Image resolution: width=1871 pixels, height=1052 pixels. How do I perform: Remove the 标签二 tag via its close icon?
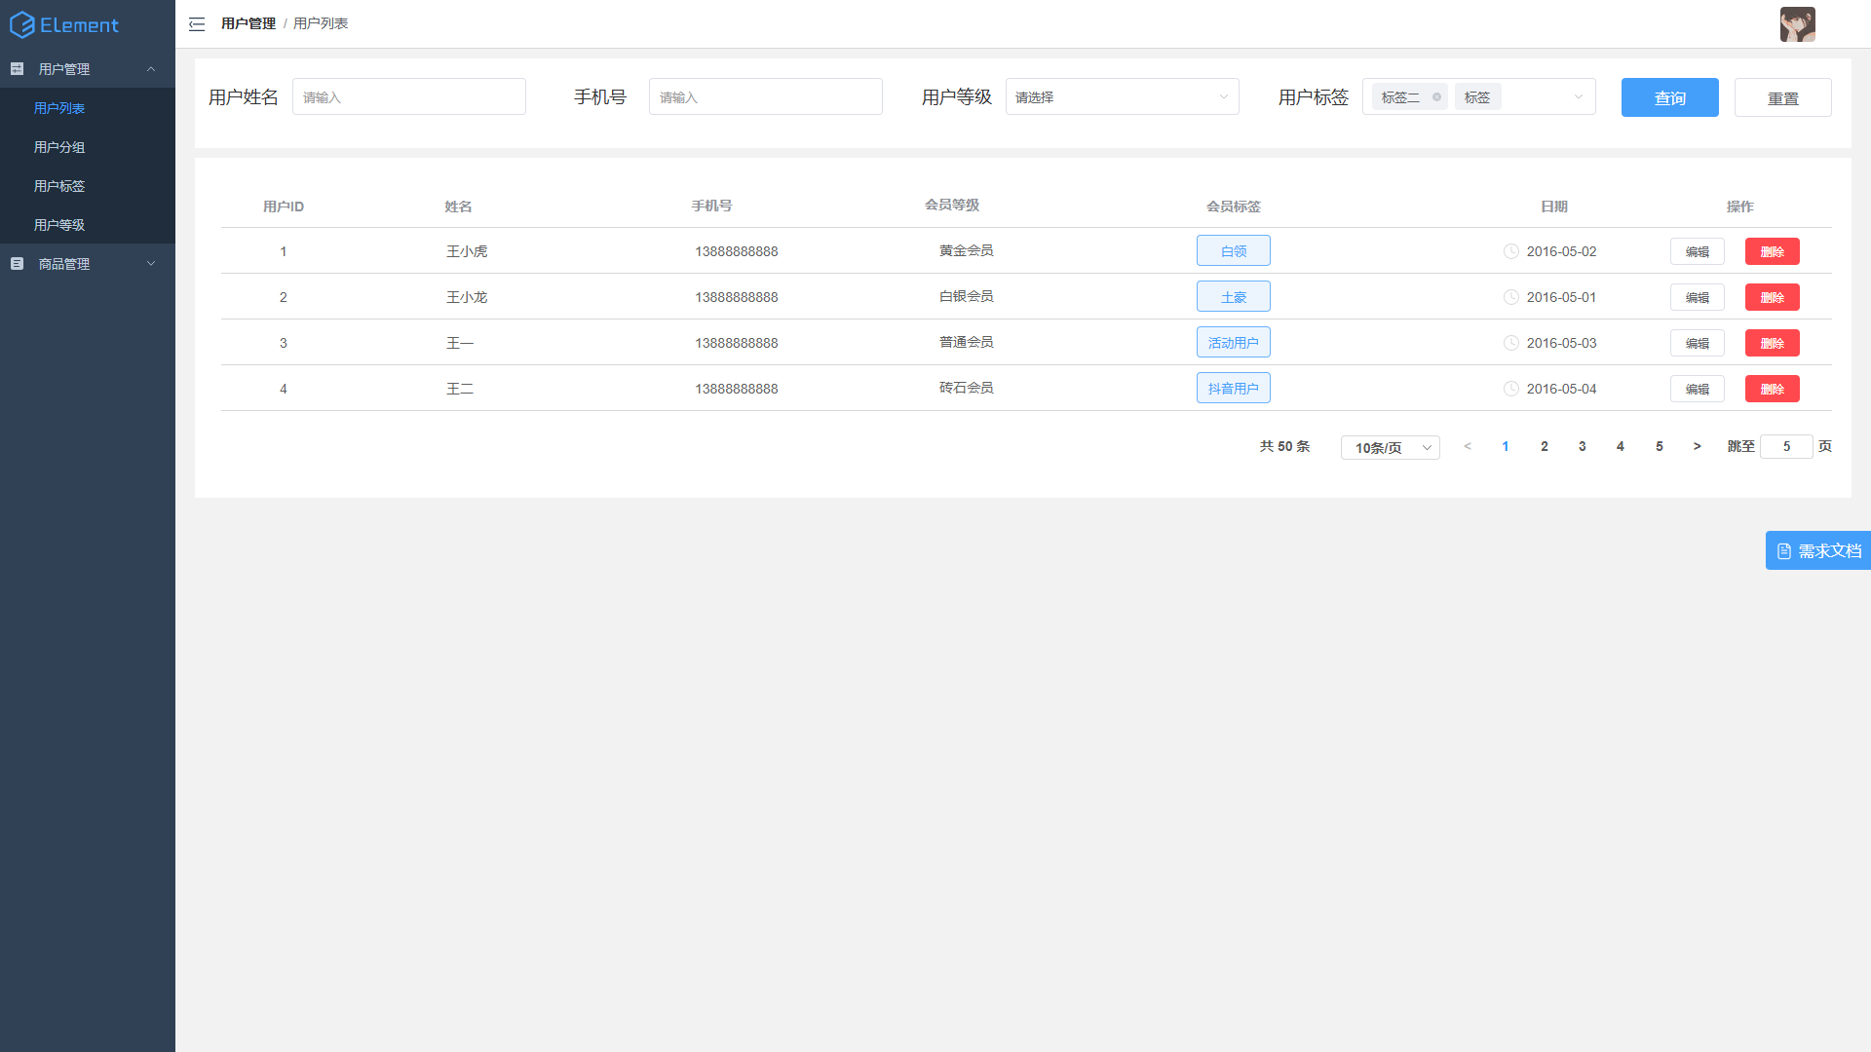pyautogui.click(x=1436, y=97)
